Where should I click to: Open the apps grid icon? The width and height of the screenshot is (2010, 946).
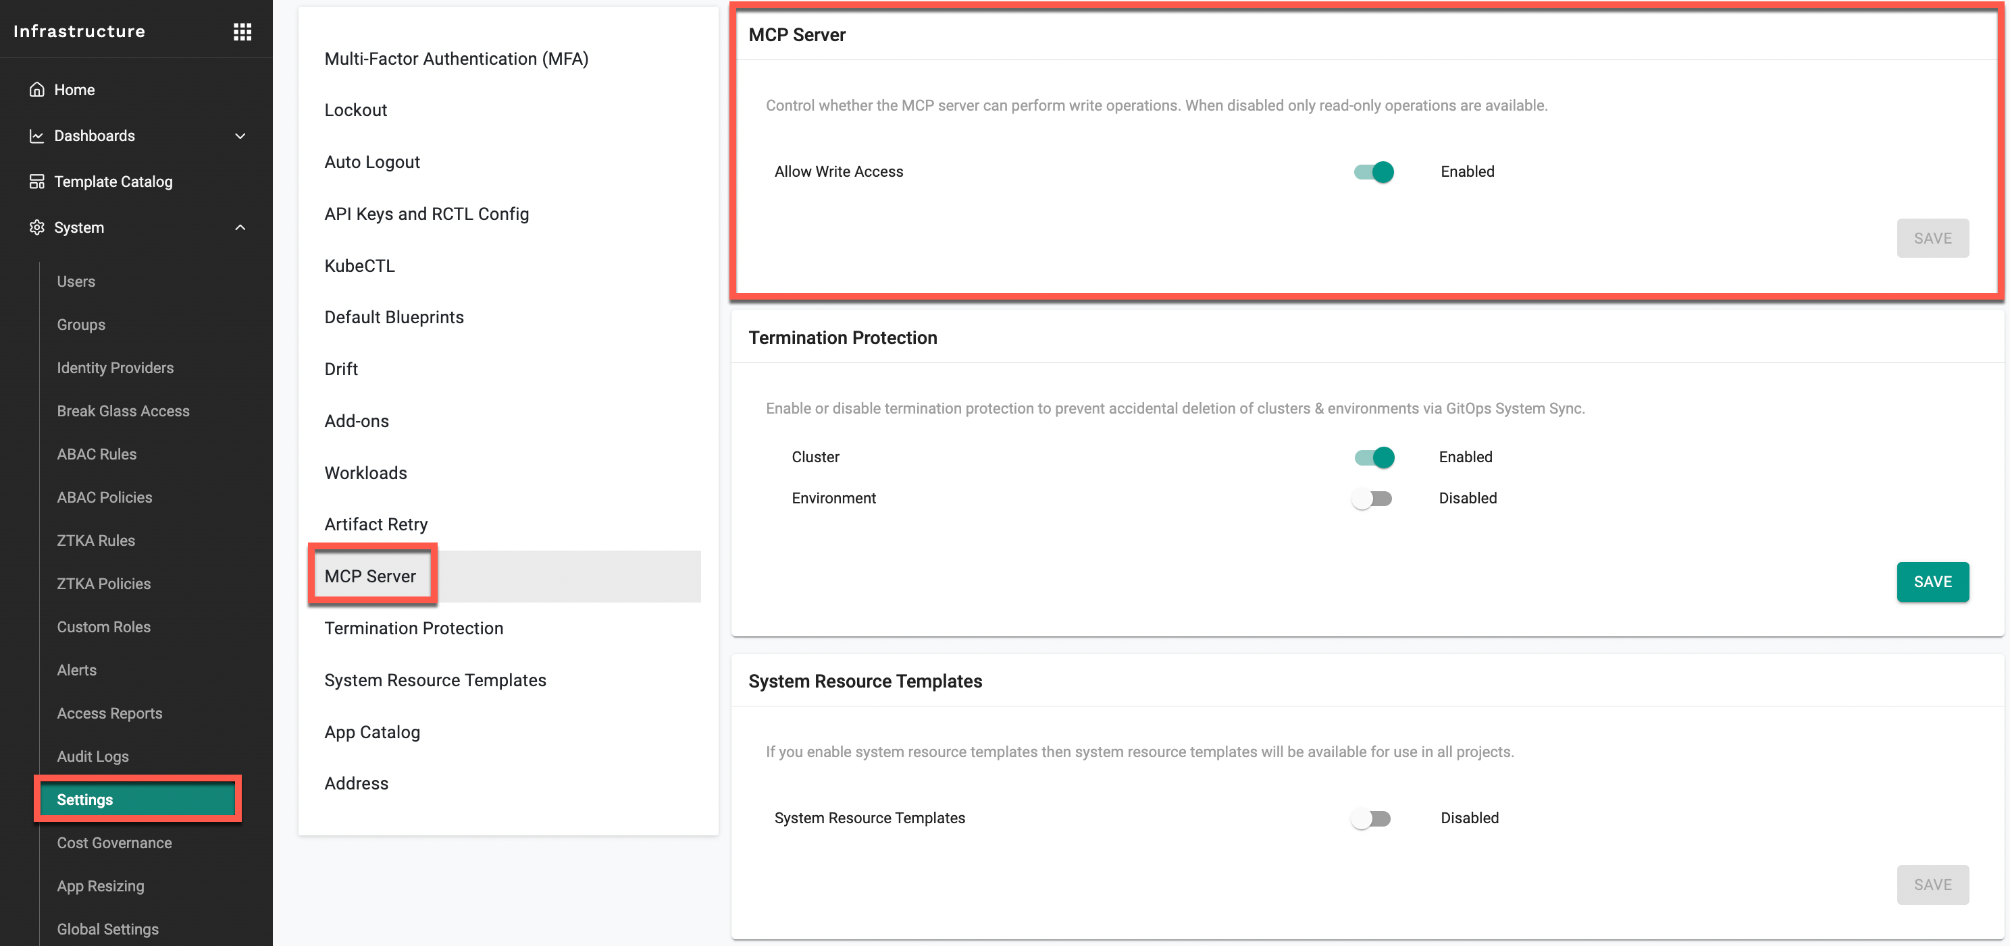[x=242, y=32]
